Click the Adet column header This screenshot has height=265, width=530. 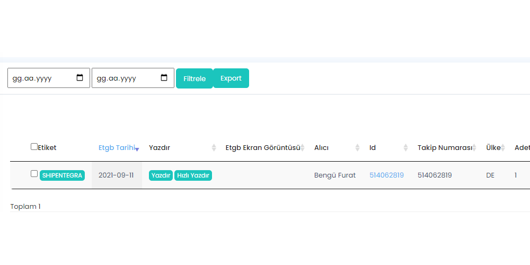(x=522, y=148)
